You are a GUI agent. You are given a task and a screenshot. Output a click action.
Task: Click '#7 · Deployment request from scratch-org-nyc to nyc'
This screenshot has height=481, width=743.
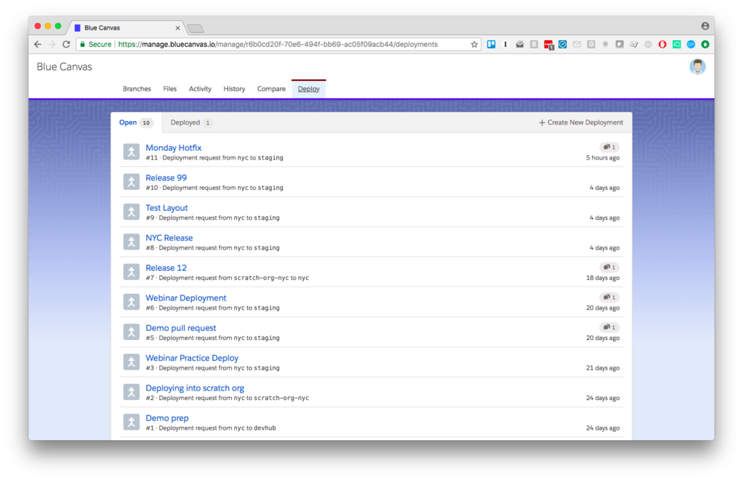pos(227,278)
